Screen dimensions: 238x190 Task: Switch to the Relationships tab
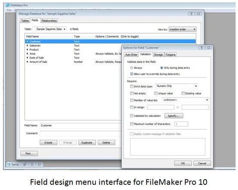click(x=49, y=21)
